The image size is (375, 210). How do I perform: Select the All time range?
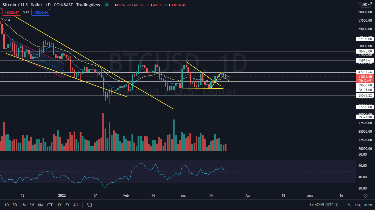76,205
